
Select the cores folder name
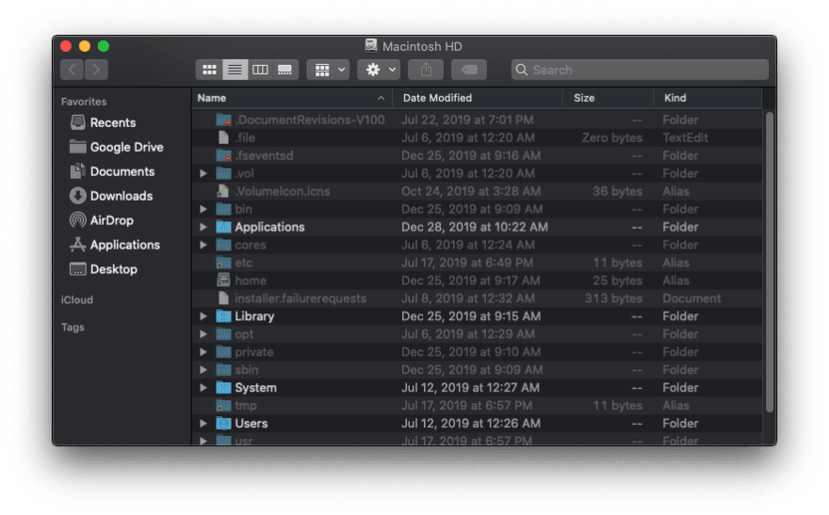(250, 245)
